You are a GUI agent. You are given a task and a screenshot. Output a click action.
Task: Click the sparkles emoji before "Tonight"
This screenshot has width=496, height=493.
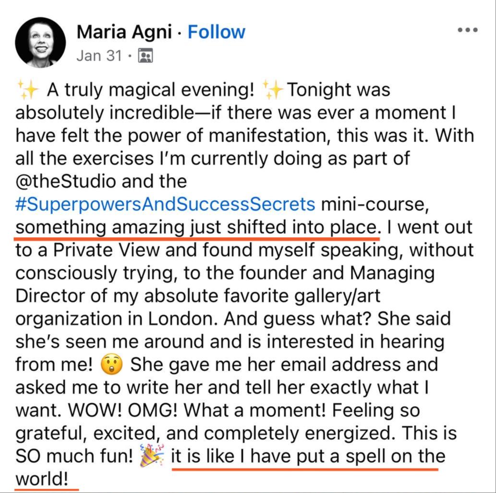tap(273, 90)
